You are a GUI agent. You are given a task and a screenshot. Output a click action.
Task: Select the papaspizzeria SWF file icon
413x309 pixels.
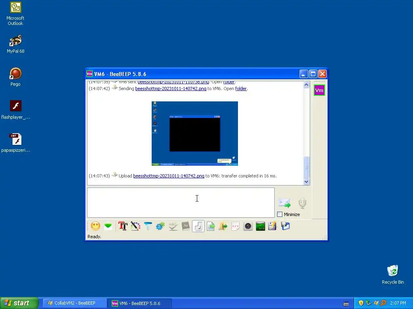click(15, 143)
